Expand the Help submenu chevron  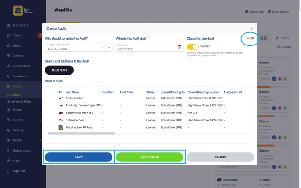40,161
